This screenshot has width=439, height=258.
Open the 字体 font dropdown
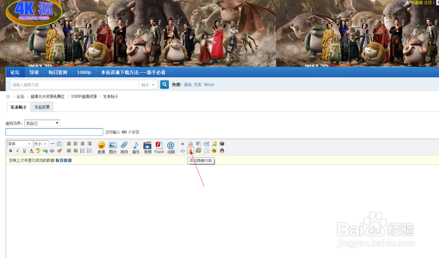click(x=19, y=144)
